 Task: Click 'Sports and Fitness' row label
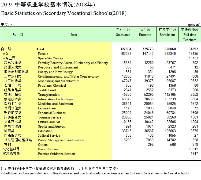51,127
